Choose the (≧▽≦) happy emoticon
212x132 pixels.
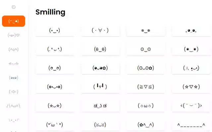pos(146,87)
